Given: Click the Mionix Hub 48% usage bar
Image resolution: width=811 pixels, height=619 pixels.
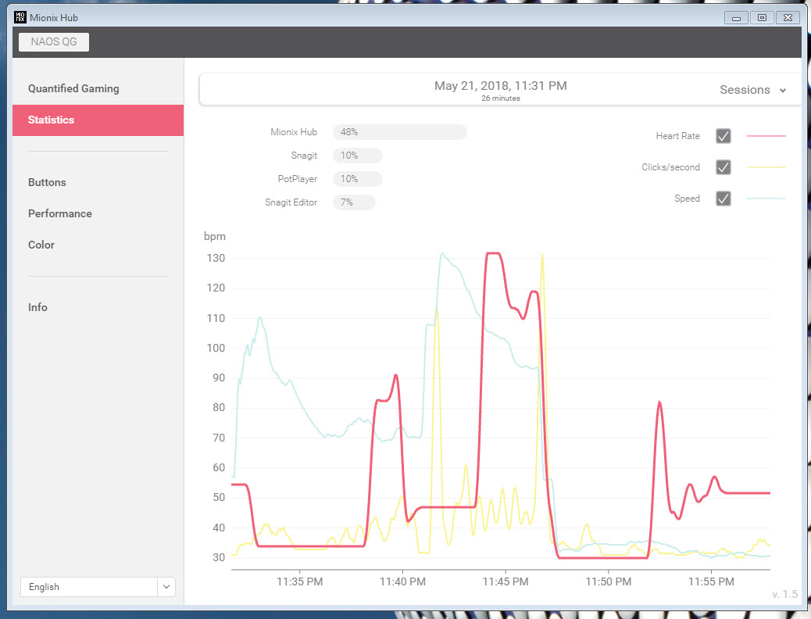Looking at the screenshot, I should (x=399, y=132).
